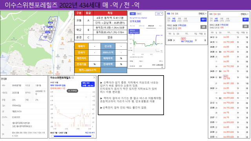Click the 최근 3년 보기 link

point(90,133)
